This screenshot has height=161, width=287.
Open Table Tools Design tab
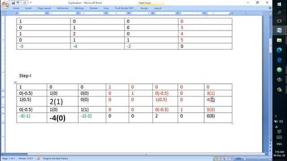tap(144, 8)
